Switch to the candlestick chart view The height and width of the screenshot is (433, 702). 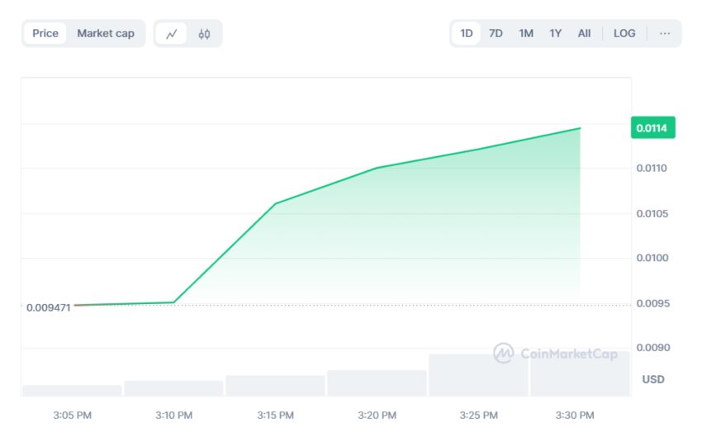point(204,34)
